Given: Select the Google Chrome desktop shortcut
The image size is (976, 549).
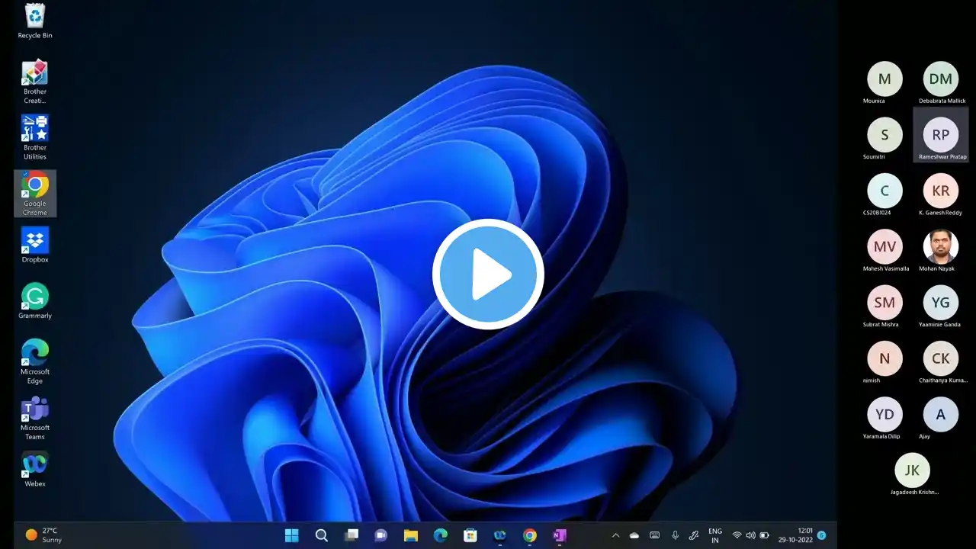Looking at the screenshot, I should point(35,194).
